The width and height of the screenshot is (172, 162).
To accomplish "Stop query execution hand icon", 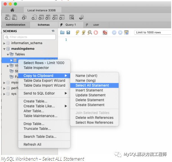I will tap(96, 32).
